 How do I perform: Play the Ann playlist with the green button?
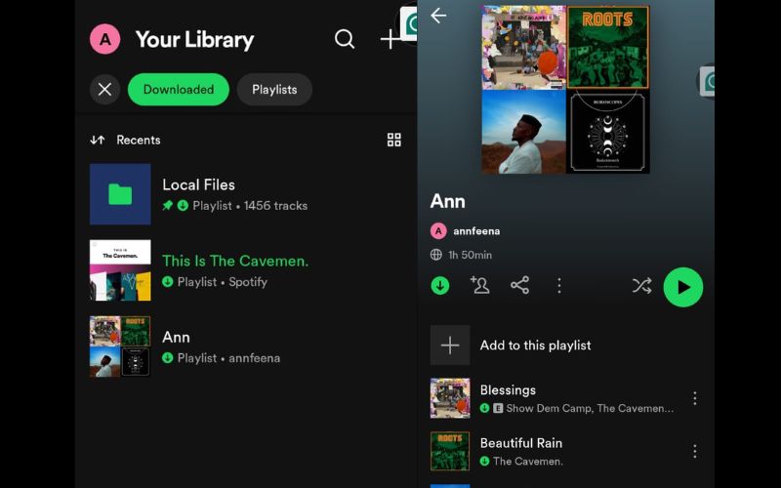pos(682,287)
